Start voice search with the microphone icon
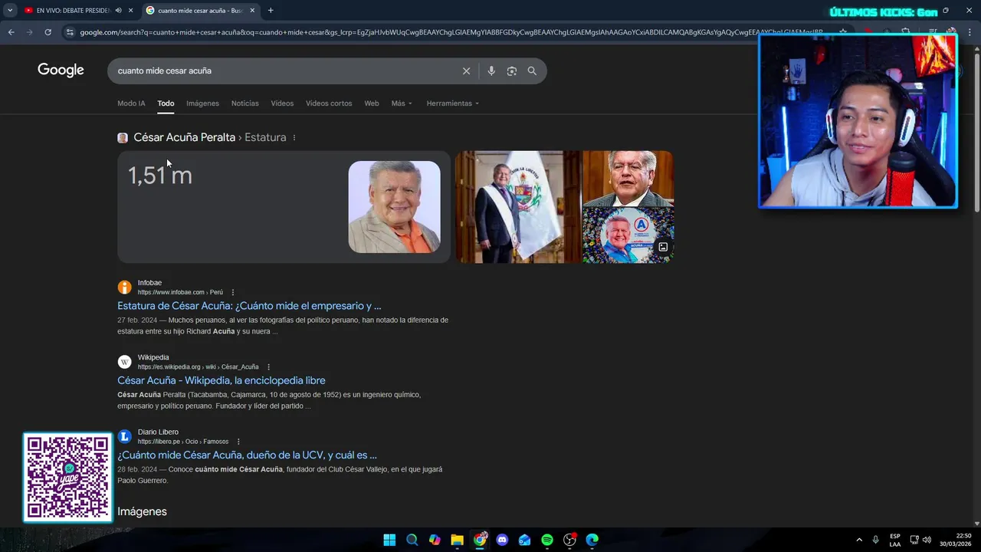The height and width of the screenshot is (552, 981). 491,71
